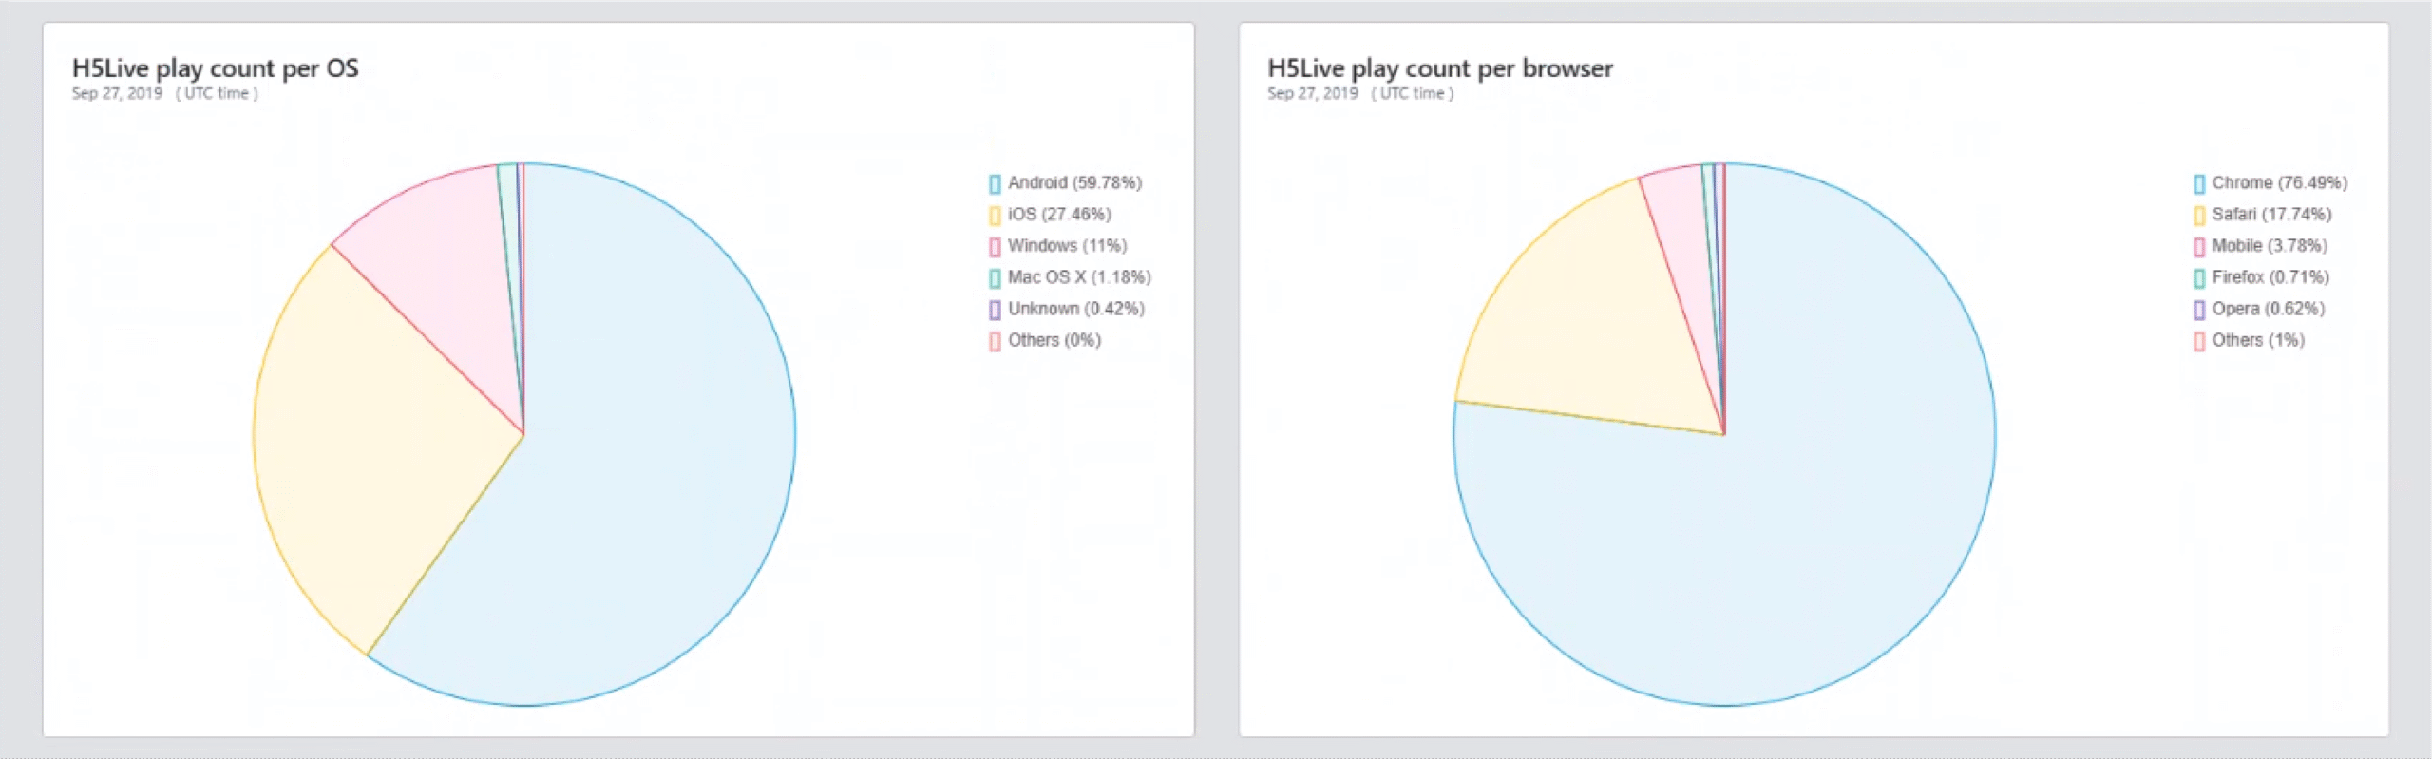Select the pink Windows slice in OS pie
The height and width of the screenshot is (759, 2432).
click(x=437, y=247)
